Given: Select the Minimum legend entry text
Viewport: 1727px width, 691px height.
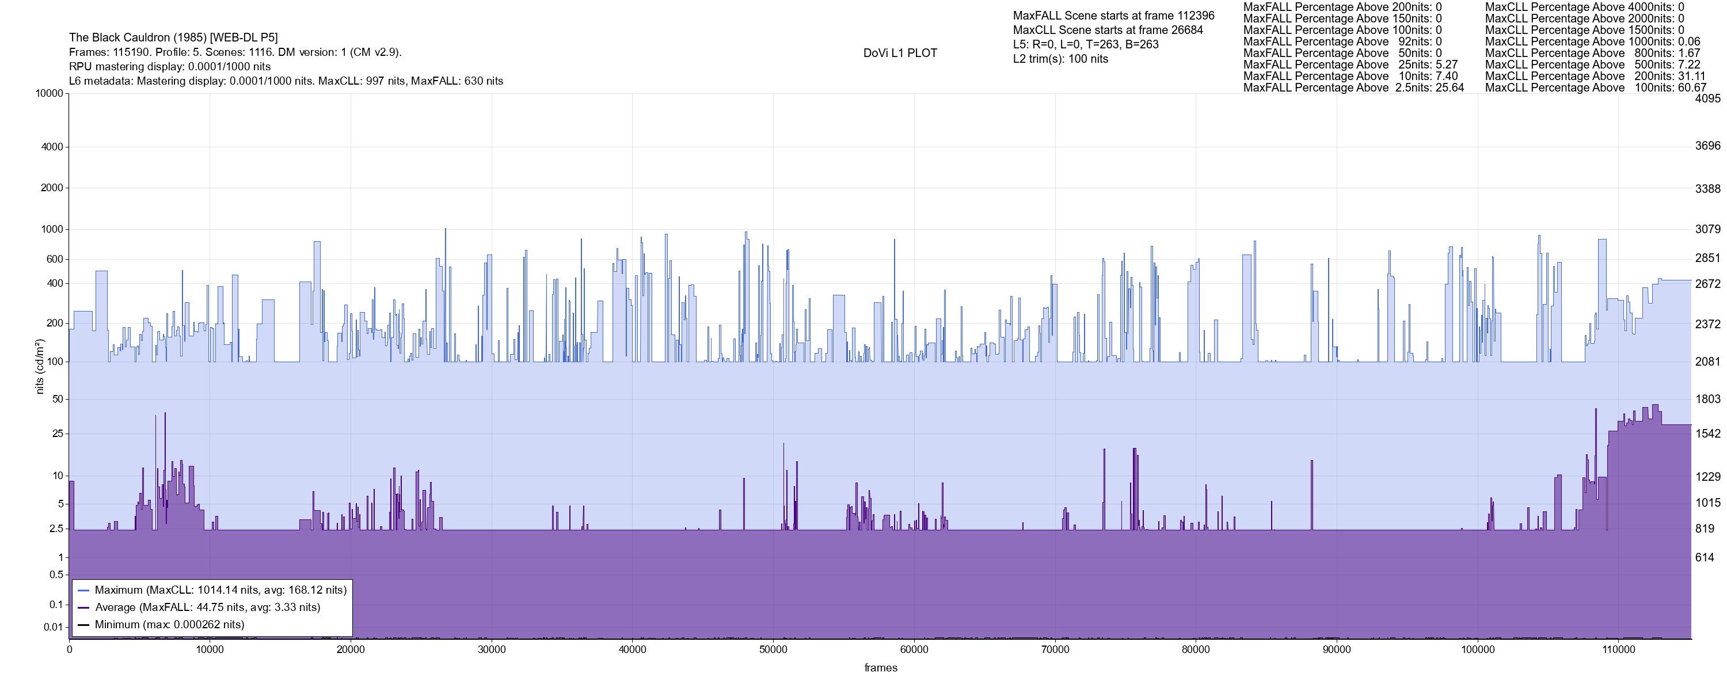Looking at the screenshot, I should pos(169,625).
